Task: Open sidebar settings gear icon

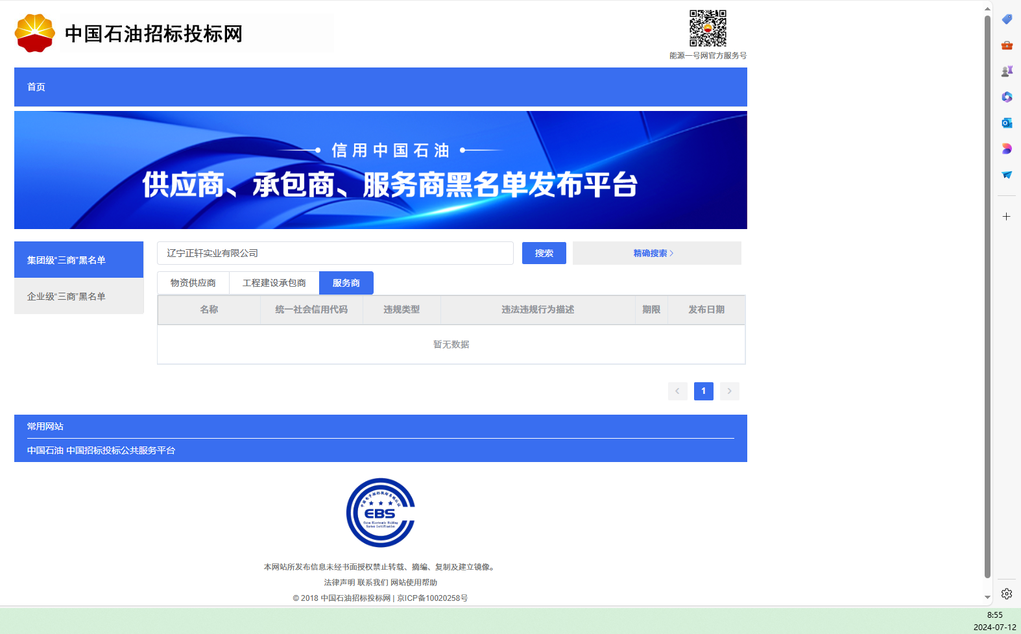Action: click(1007, 594)
